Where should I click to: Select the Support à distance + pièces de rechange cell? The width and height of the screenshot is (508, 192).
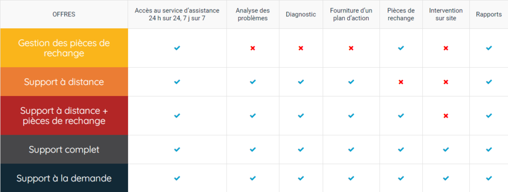click(x=64, y=116)
